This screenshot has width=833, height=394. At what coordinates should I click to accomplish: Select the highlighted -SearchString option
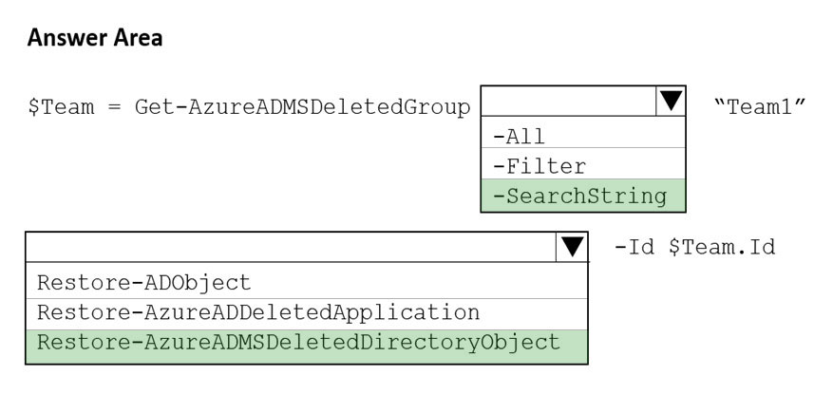click(583, 196)
